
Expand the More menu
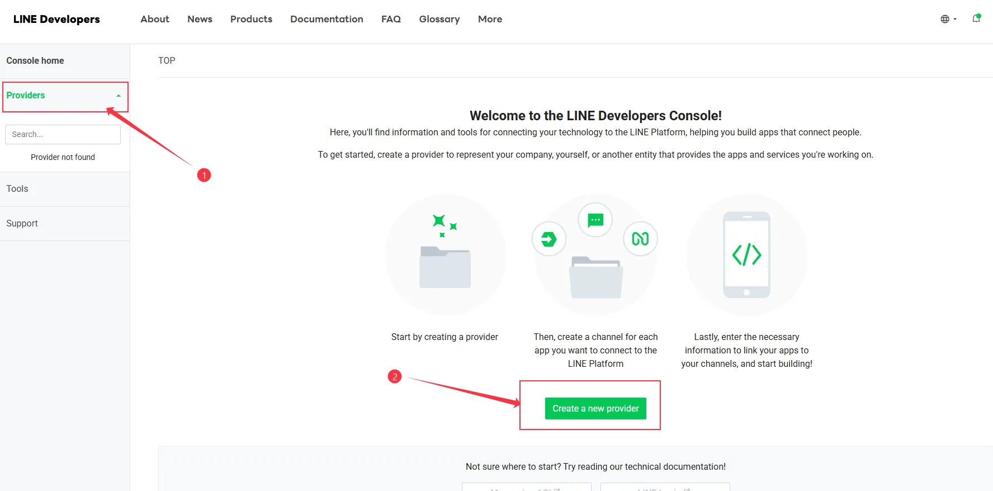[x=490, y=19]
